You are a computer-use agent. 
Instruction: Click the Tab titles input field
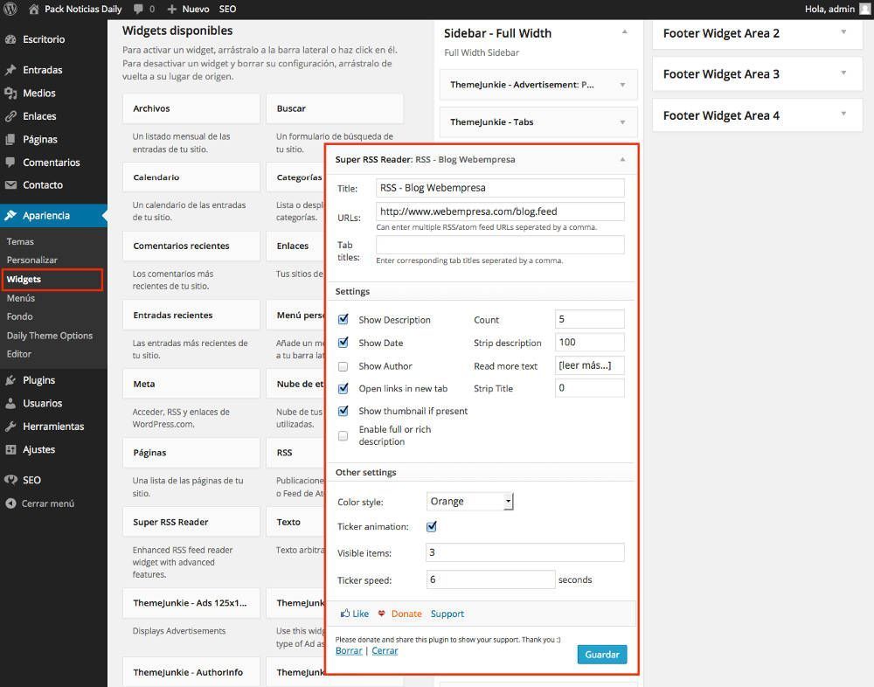coord(500,245)
